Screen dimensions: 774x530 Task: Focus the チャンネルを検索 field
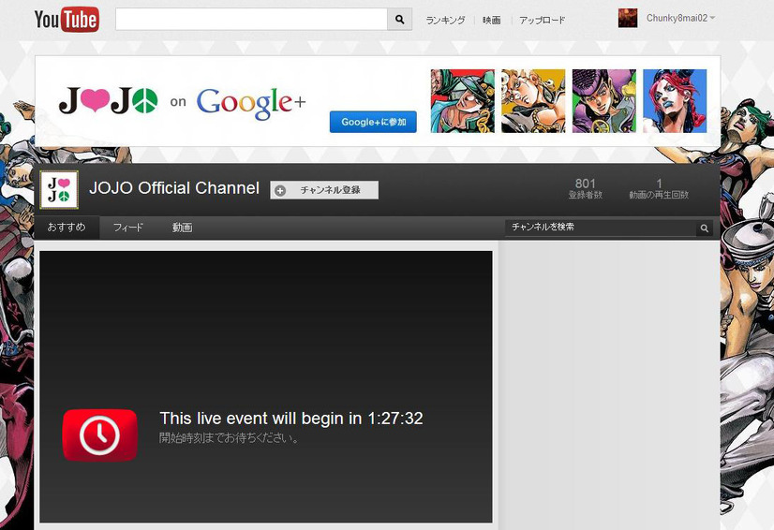601,228
